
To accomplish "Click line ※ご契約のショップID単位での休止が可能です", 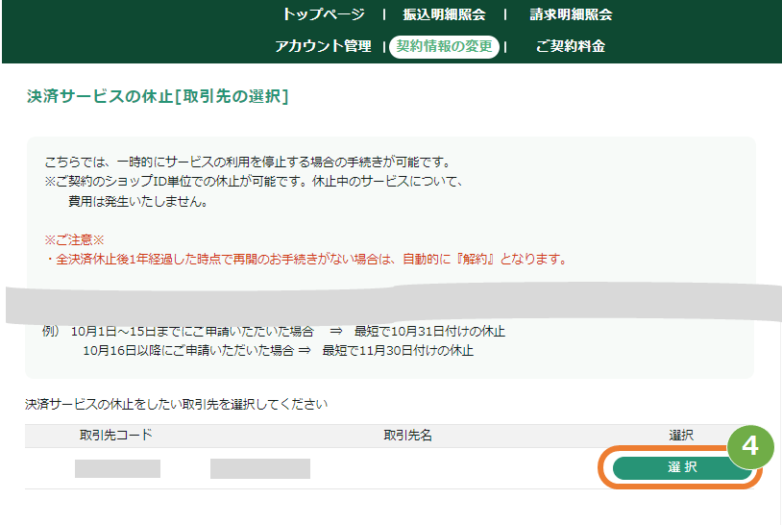I will tap(254, 181).
